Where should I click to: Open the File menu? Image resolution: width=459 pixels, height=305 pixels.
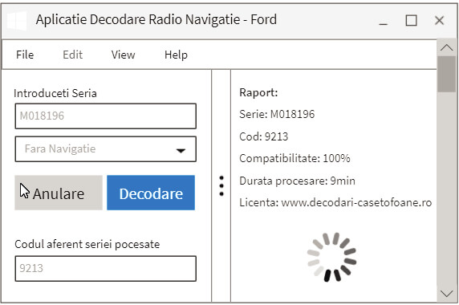click(x=25, y=55)
